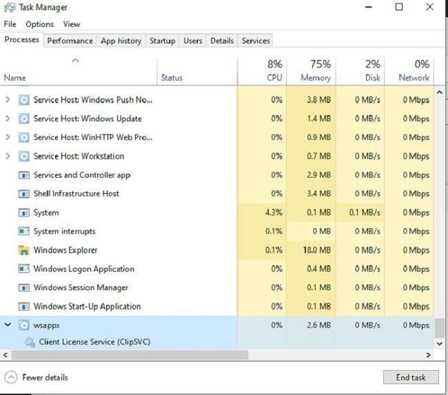Click the Shell Infrastructure Host icon
Viewport: 448px width, 395px height.
[23, 194]
